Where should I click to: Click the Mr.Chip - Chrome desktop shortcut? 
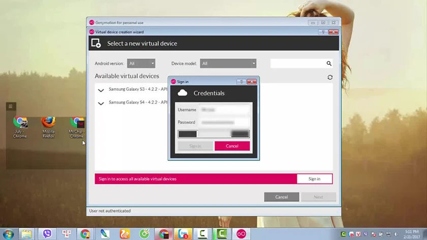coord(77,127)
